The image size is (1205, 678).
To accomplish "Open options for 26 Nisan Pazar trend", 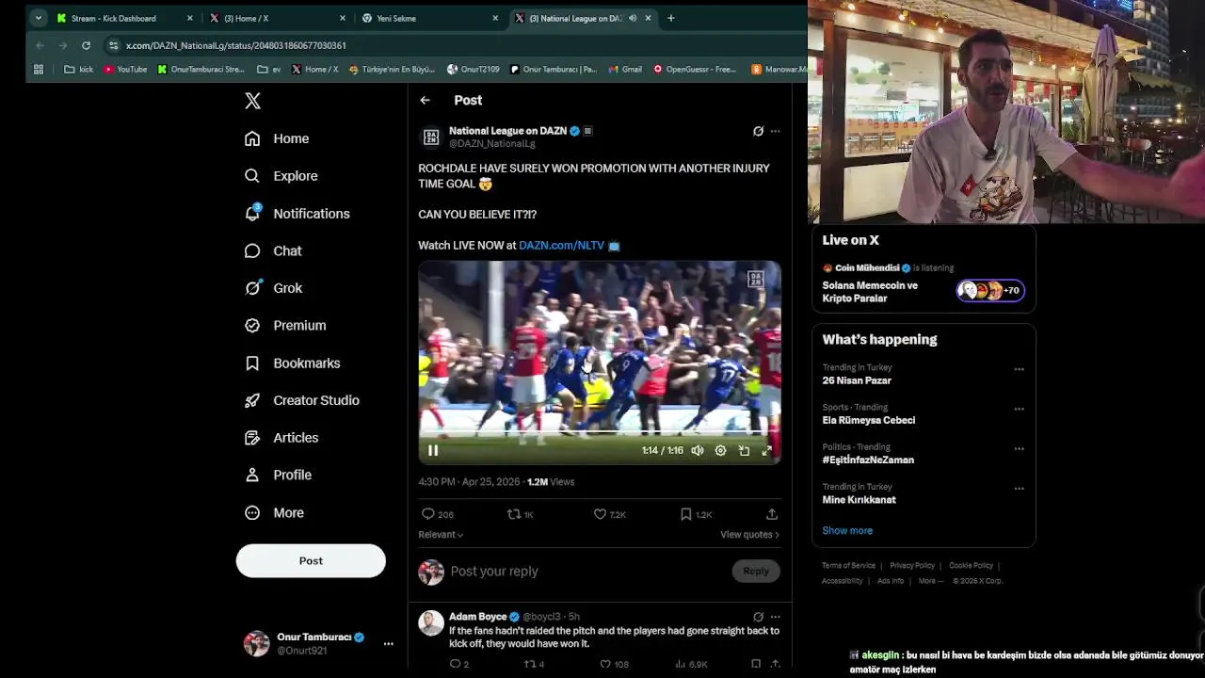I will pyautogui.click(x=1019, y=370).
